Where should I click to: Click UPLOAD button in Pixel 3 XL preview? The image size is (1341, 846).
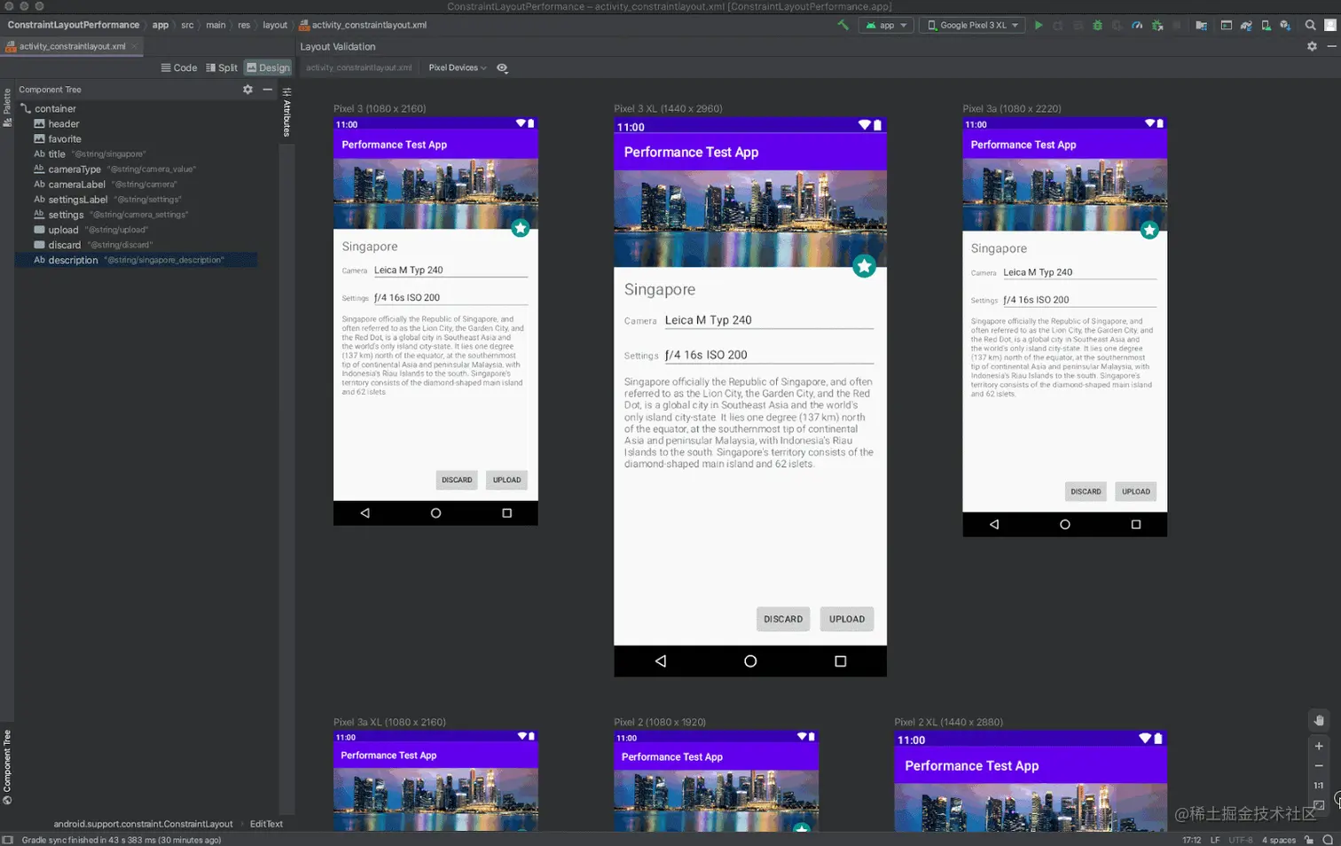[847, 619]
